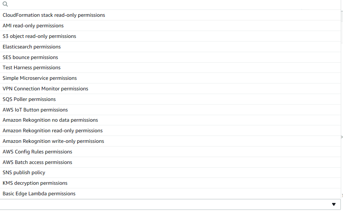Choose AMI read-only permissions option
The image size is (343, 219).
[33, 26]
